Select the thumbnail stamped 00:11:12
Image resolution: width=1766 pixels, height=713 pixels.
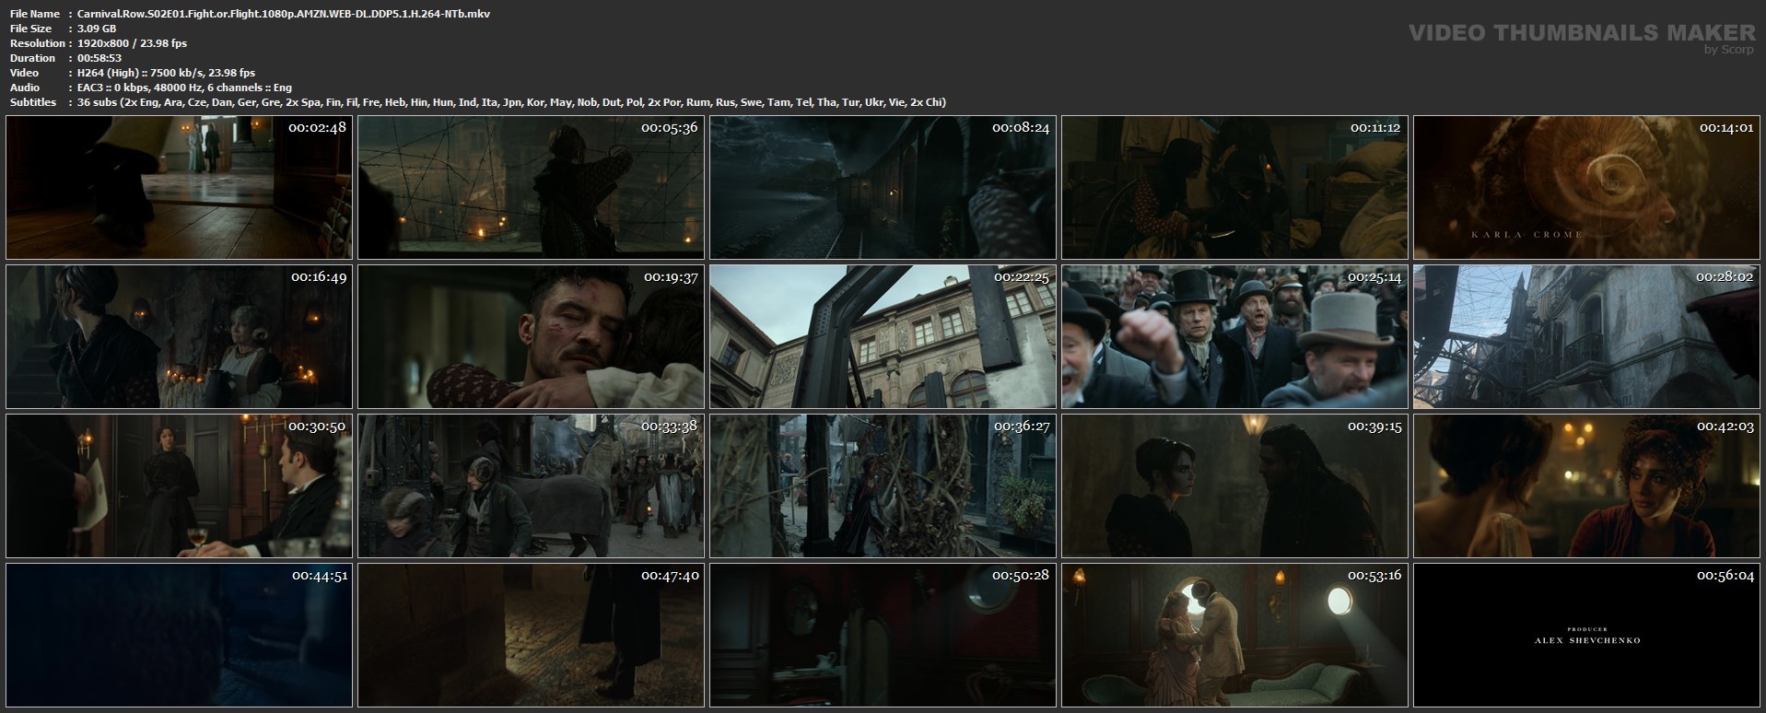[x=1234, y=188]
